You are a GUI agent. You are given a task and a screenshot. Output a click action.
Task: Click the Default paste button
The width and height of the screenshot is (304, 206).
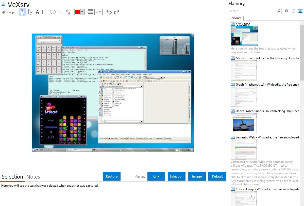[x=217, y=176]
